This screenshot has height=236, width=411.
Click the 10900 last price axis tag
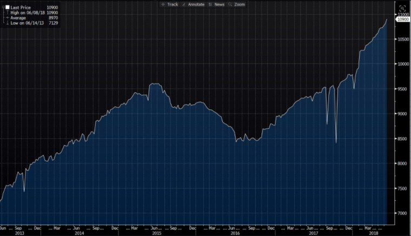point(403,19)
